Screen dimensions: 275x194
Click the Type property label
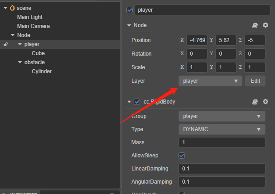coord(137,129)
